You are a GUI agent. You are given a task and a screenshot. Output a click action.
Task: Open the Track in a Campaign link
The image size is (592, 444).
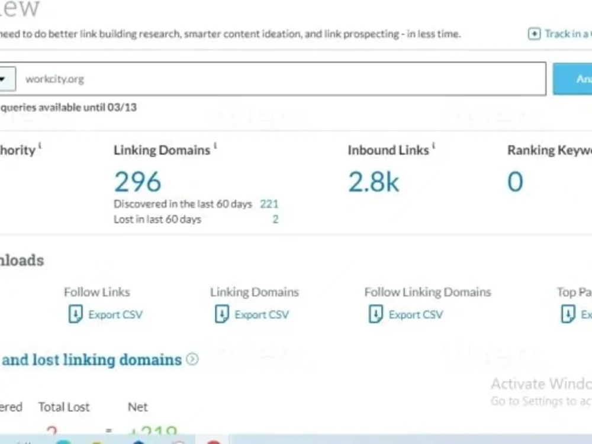point(568,34)
